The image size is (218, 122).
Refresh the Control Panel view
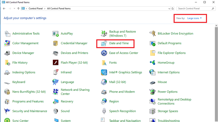pyautogui.click(x=172, y=9)
